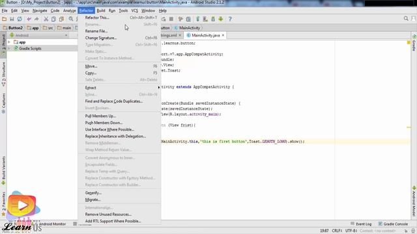The width and height of the screenshot is (417, 234).
Task: Choose Change Signature... entry
Action: click(120, 38)
